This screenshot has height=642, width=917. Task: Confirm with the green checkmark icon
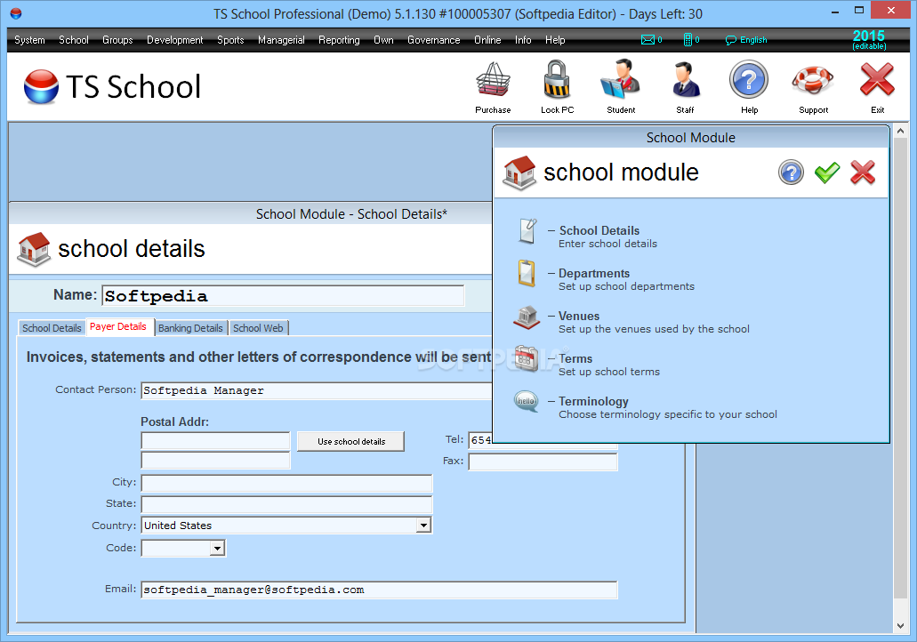coord(827,173)
